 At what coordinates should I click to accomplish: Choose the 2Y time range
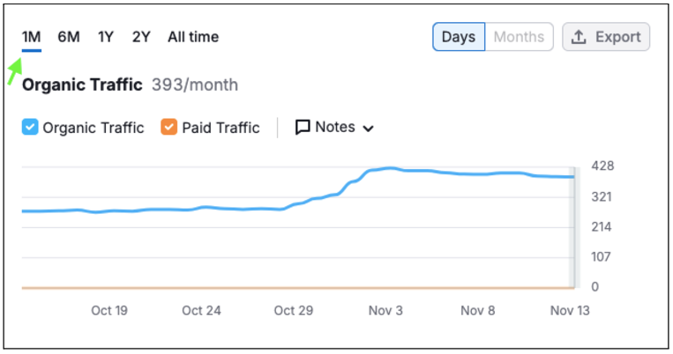click(141, 37)
